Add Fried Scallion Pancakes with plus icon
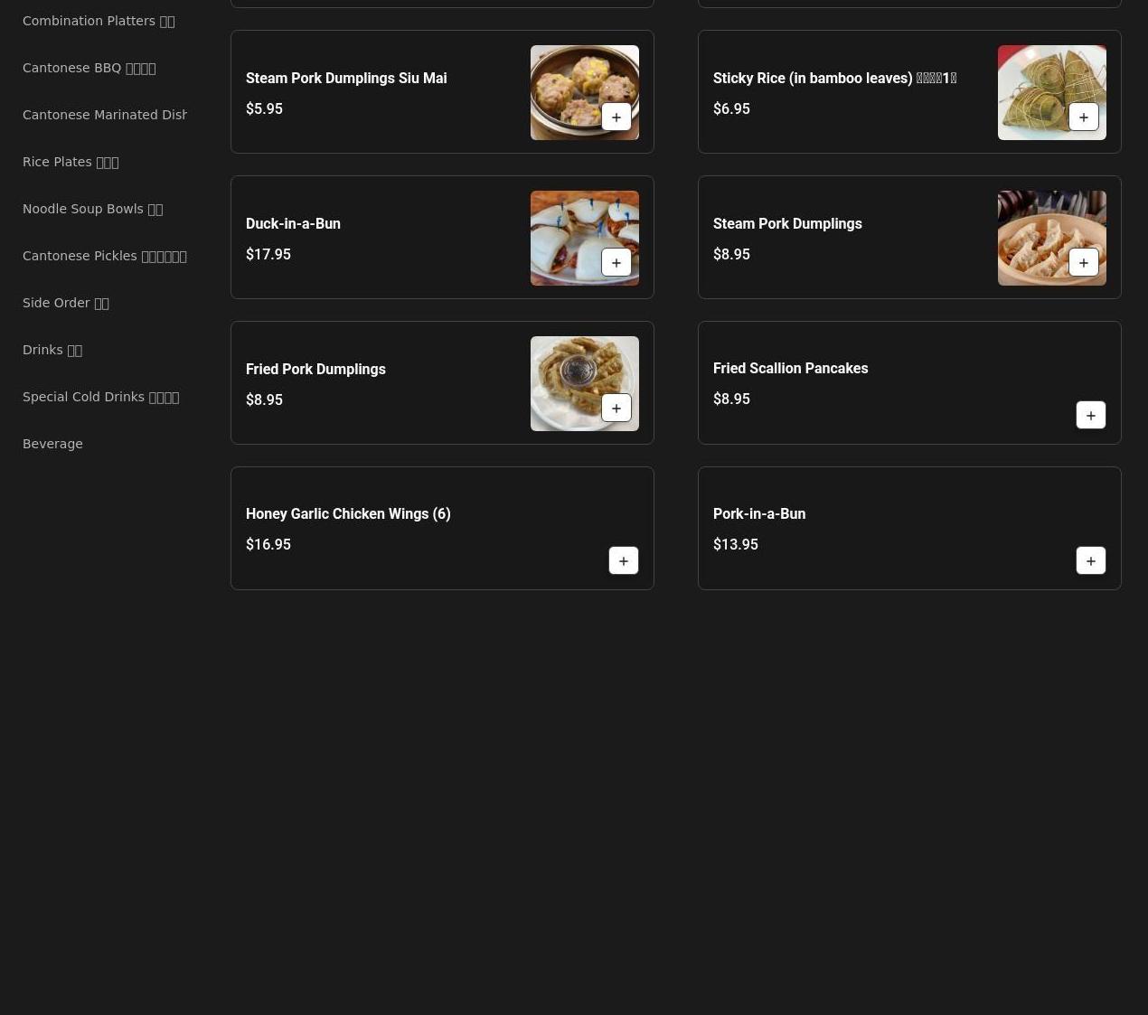1148x1015 pixels. [1091, 415]
